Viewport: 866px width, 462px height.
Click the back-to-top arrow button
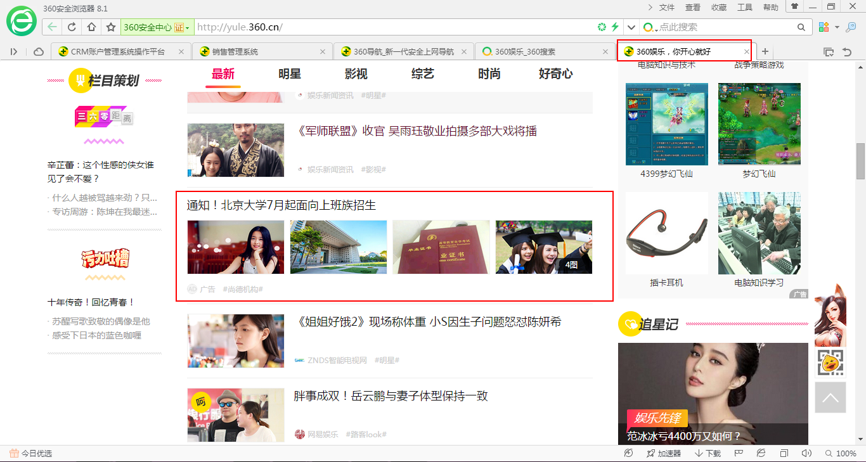(x=830, y=398)
